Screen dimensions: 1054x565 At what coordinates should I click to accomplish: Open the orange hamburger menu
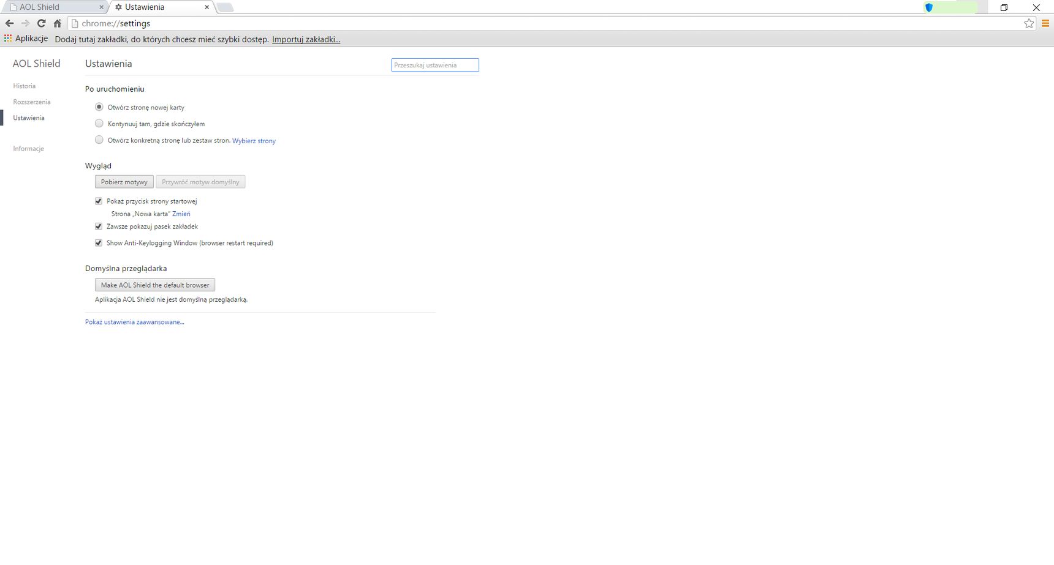click(x=1045, y=23)
